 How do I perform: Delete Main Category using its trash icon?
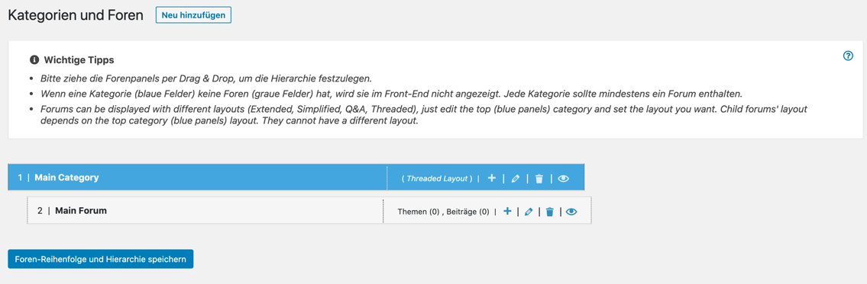[539, 179]
